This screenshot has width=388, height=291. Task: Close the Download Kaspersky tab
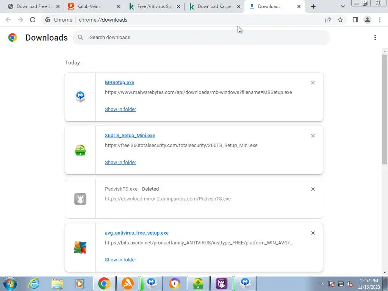(x=239, y=7)
